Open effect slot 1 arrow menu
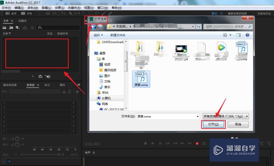274x166 pixels. click(x=73, y=103)
